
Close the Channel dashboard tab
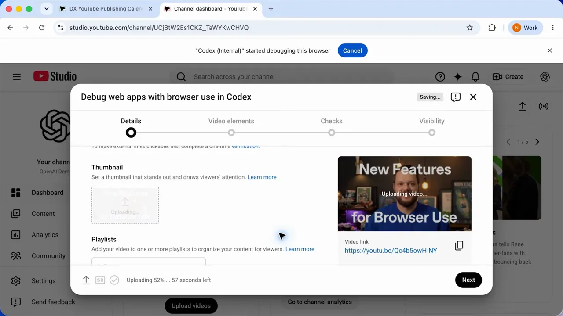pyautogui.click(x=255, y=9)
